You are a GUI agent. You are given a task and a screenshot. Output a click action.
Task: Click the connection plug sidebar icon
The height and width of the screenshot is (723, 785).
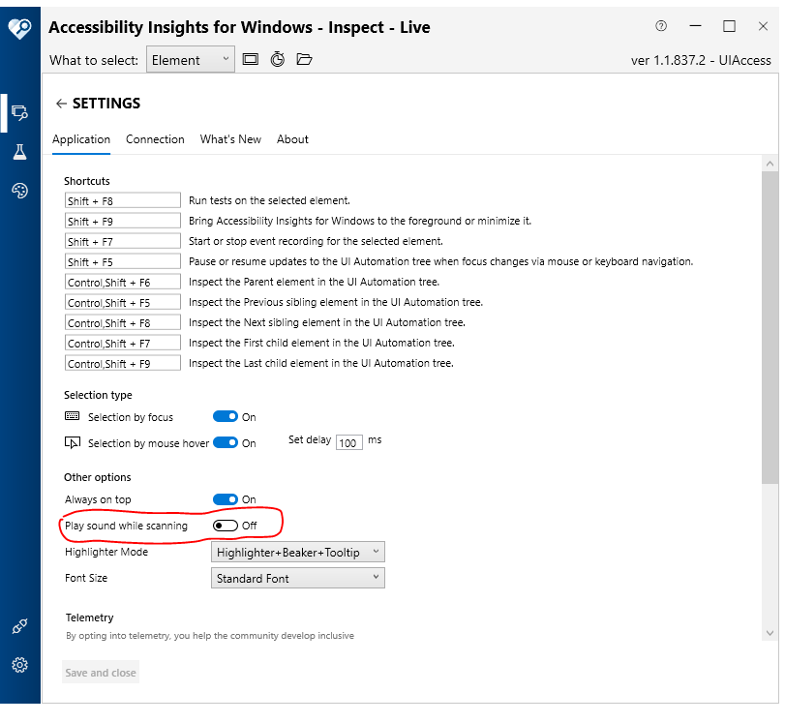pos(19,626)
